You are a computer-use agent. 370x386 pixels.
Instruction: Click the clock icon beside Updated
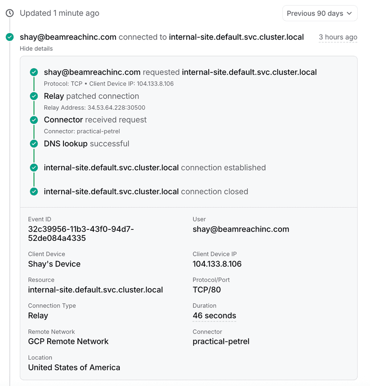pos(10,13)
